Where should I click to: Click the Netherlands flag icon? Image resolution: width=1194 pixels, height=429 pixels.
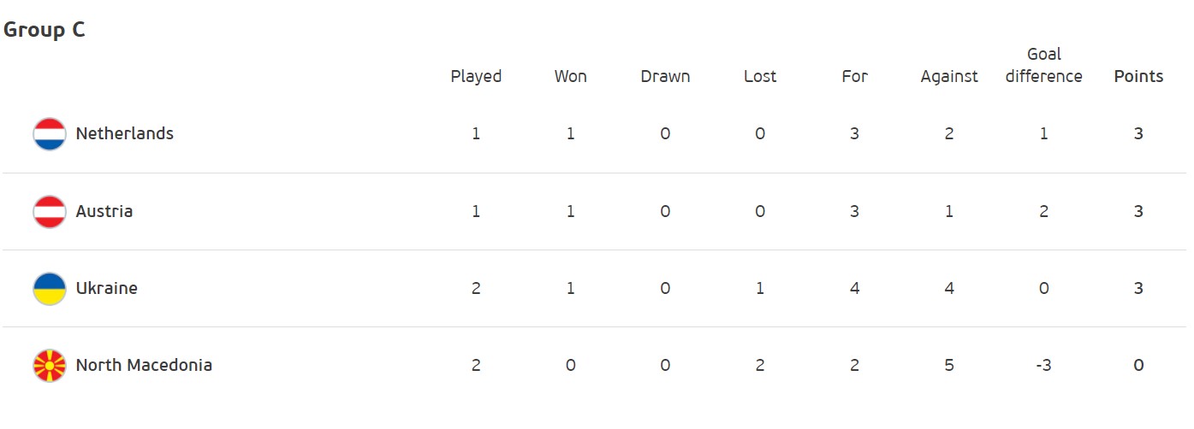click(x=50, y=134)
